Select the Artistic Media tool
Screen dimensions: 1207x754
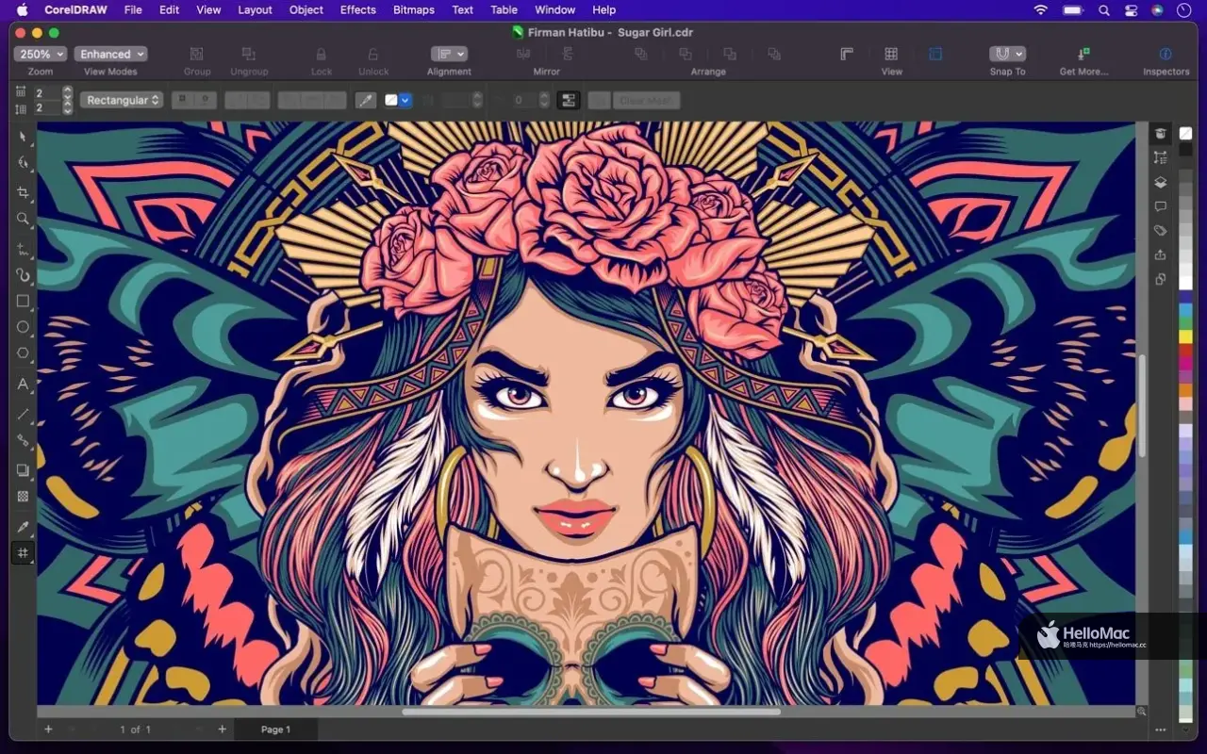pyautogui.click(x=24, y=275)
